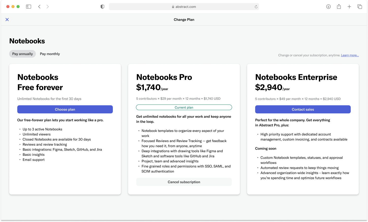Reload the page with refresh icon
Screen dimensions: 368x222
pyautogui.click(x=256, y=7)
